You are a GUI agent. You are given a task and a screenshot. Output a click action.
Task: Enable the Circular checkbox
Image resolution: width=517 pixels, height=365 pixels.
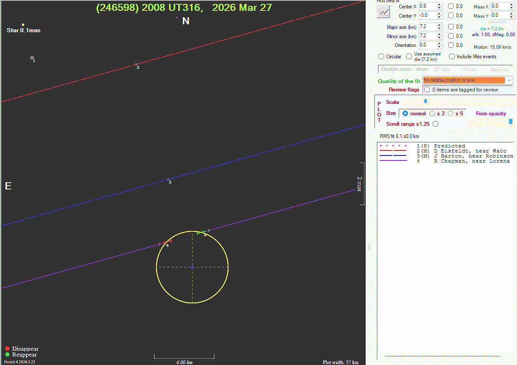pos(381,57)
